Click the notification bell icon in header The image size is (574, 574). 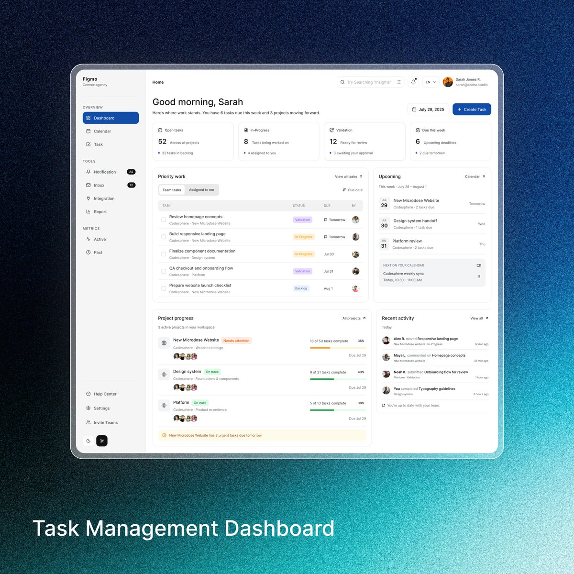coord(413,82)
